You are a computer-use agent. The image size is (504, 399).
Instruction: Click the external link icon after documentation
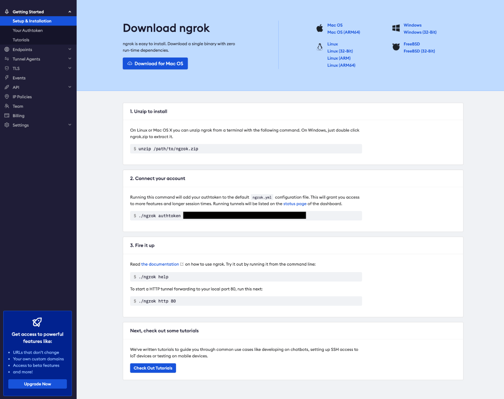tap(182, 264)
